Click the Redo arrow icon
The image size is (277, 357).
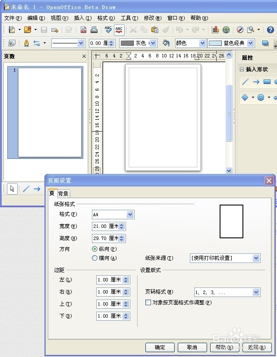click(195, 30)
